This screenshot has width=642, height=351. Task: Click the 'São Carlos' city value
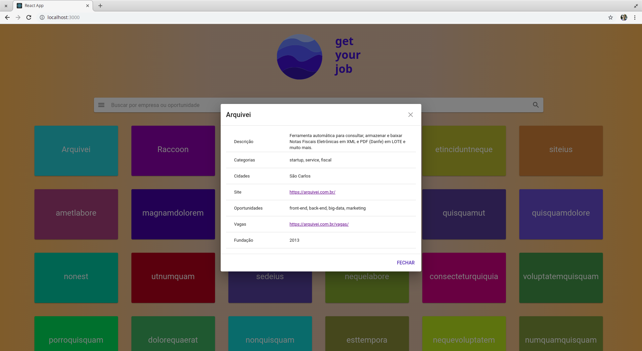click(x=300, y=176)
